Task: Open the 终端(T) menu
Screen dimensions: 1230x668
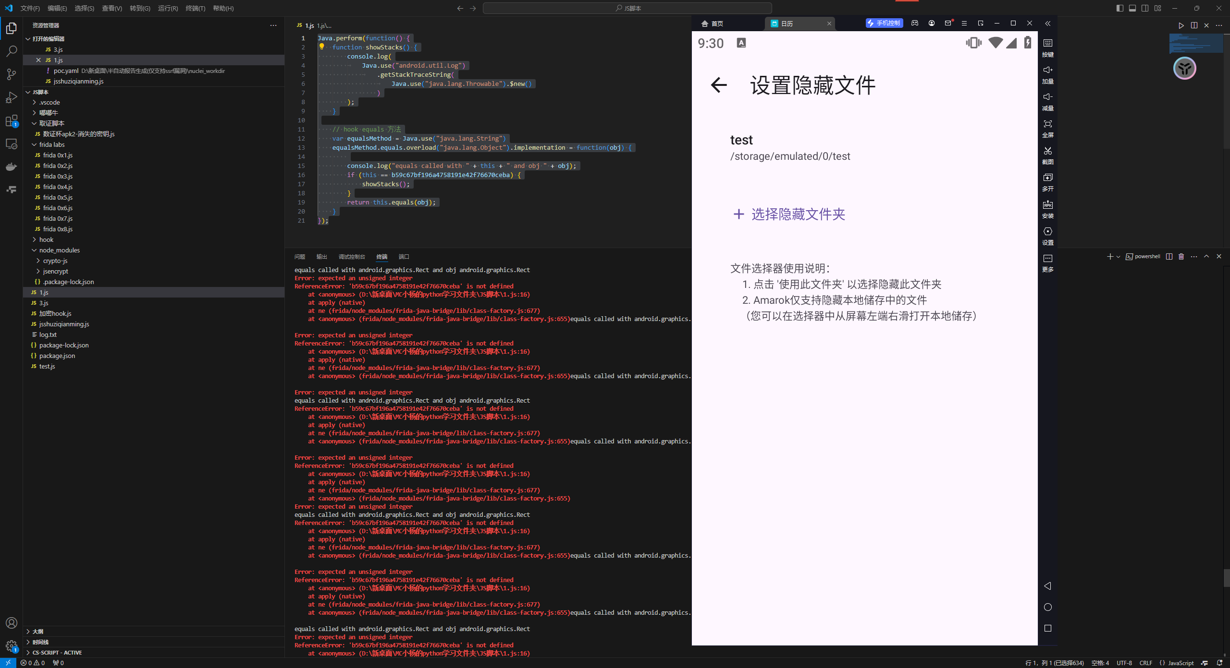Action: [195, 8]
